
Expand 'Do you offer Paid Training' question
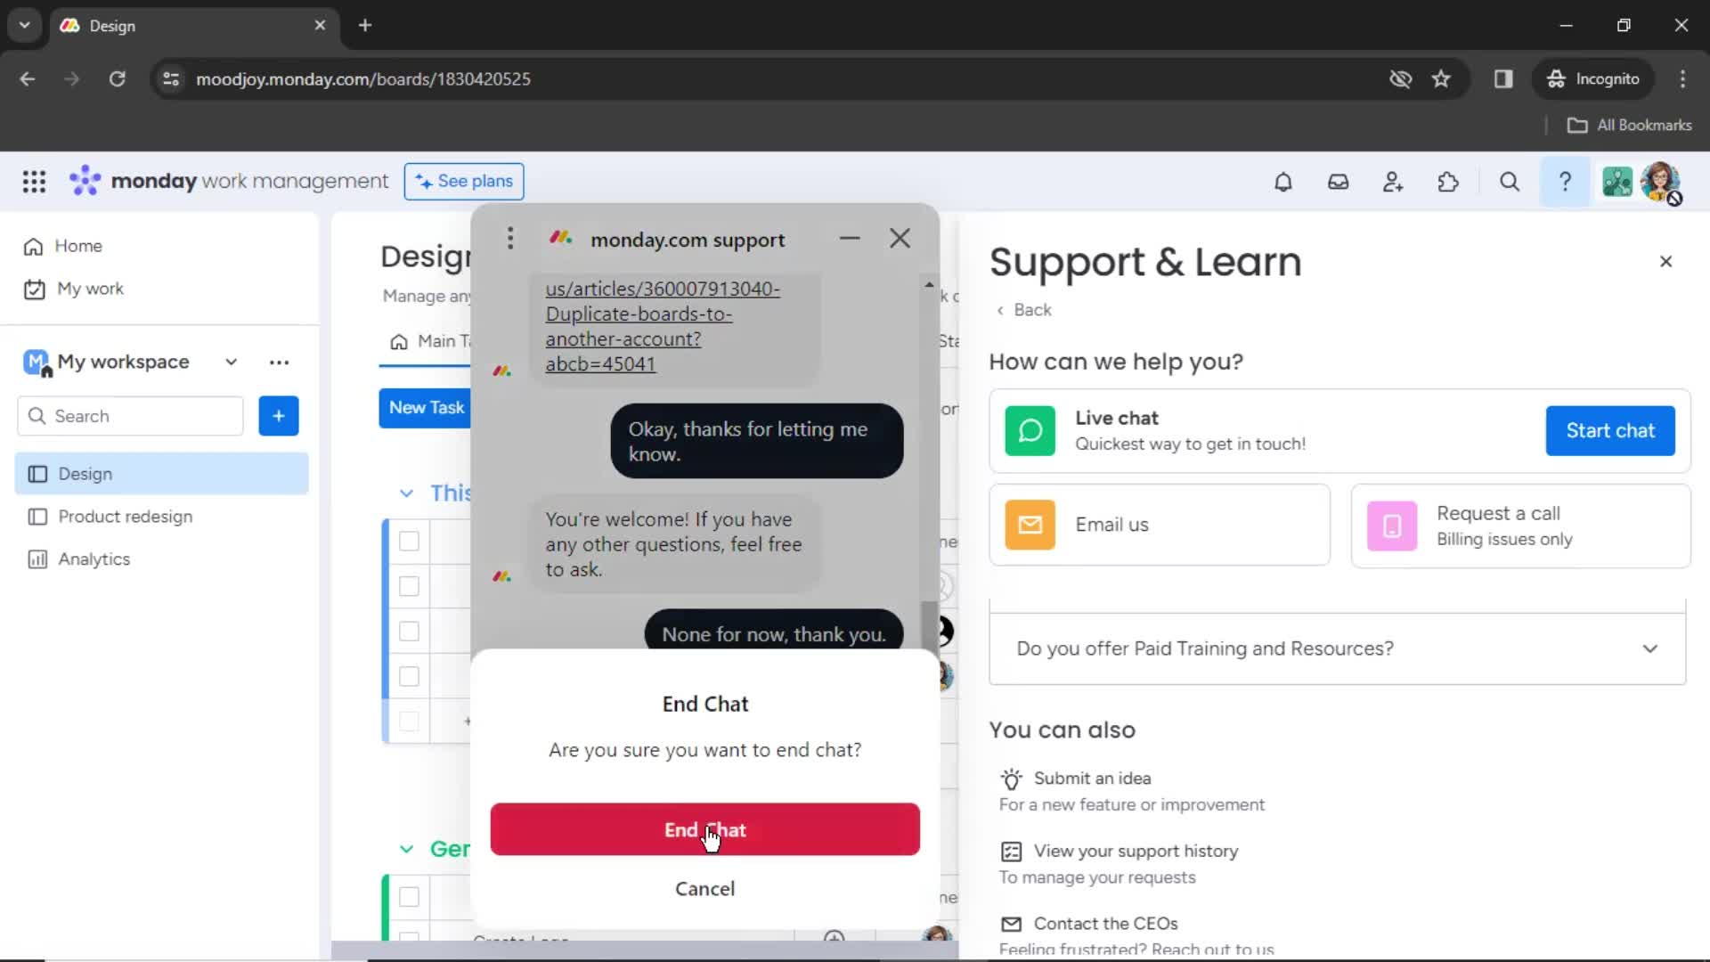click(x=1337, y=648)
